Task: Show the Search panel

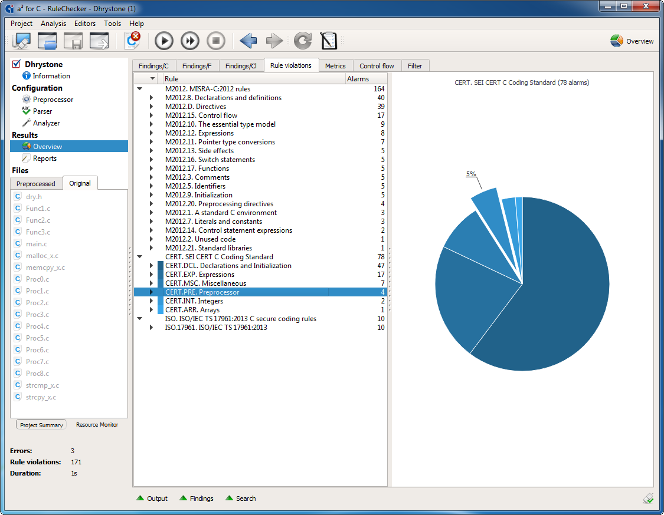Action: [241, 499]
